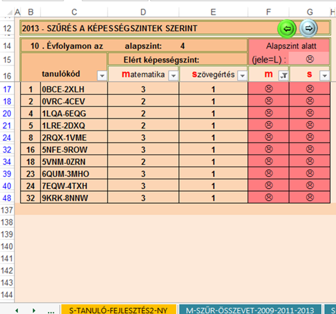
Task: Open the s column filter dropdown
Action: tap(325, 75)
